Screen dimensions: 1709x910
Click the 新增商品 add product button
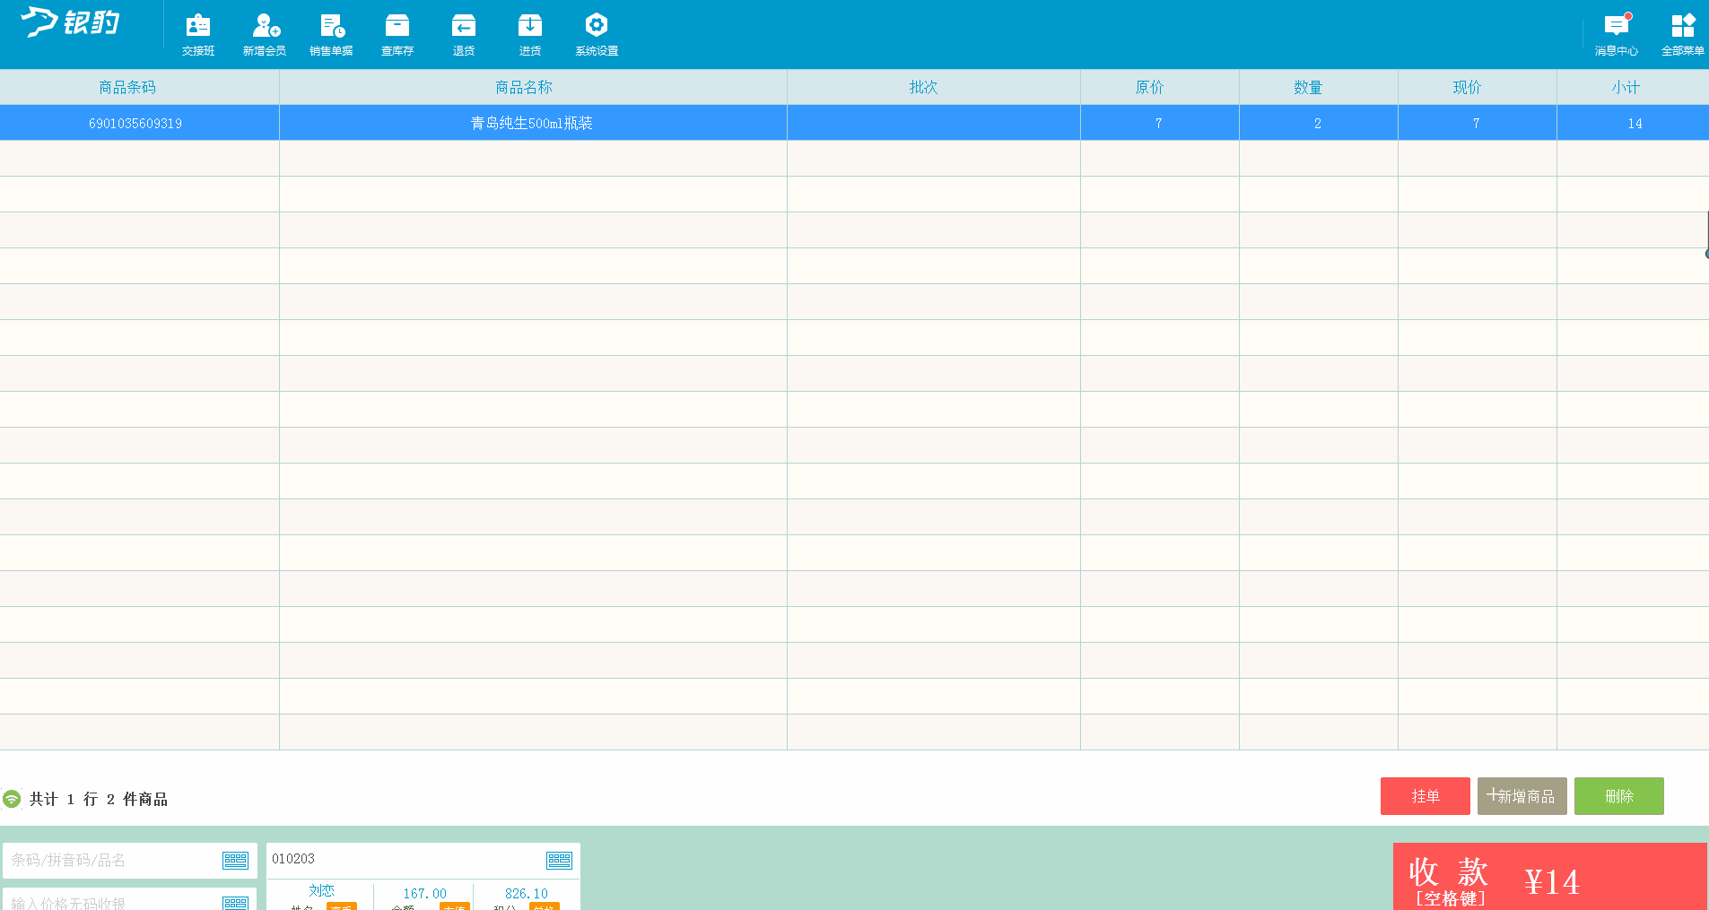pos(1522,796)
